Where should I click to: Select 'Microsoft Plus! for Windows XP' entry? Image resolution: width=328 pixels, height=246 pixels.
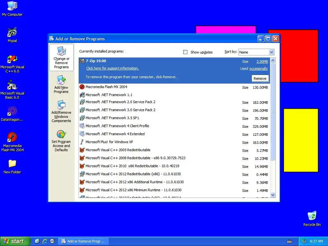point(109,142)
